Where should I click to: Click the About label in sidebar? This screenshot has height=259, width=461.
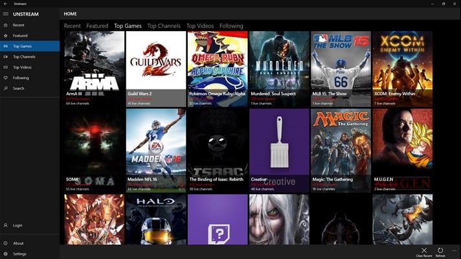(18, 243)
